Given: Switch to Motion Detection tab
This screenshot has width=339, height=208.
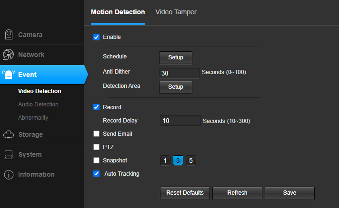Looking at the screenshot, I should pyautogui.click(x=118, y=12).
